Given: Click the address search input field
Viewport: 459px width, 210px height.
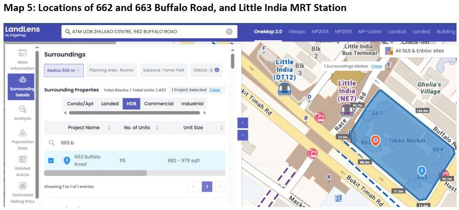Looking at the screenshot, I should 145,32.
